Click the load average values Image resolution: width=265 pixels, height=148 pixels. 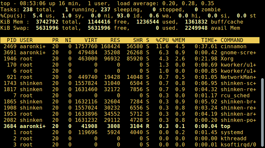click(188, 3)
